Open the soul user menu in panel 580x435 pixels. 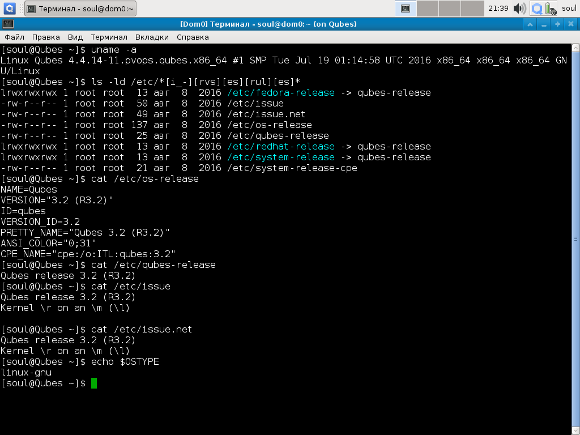pos(569,8)
